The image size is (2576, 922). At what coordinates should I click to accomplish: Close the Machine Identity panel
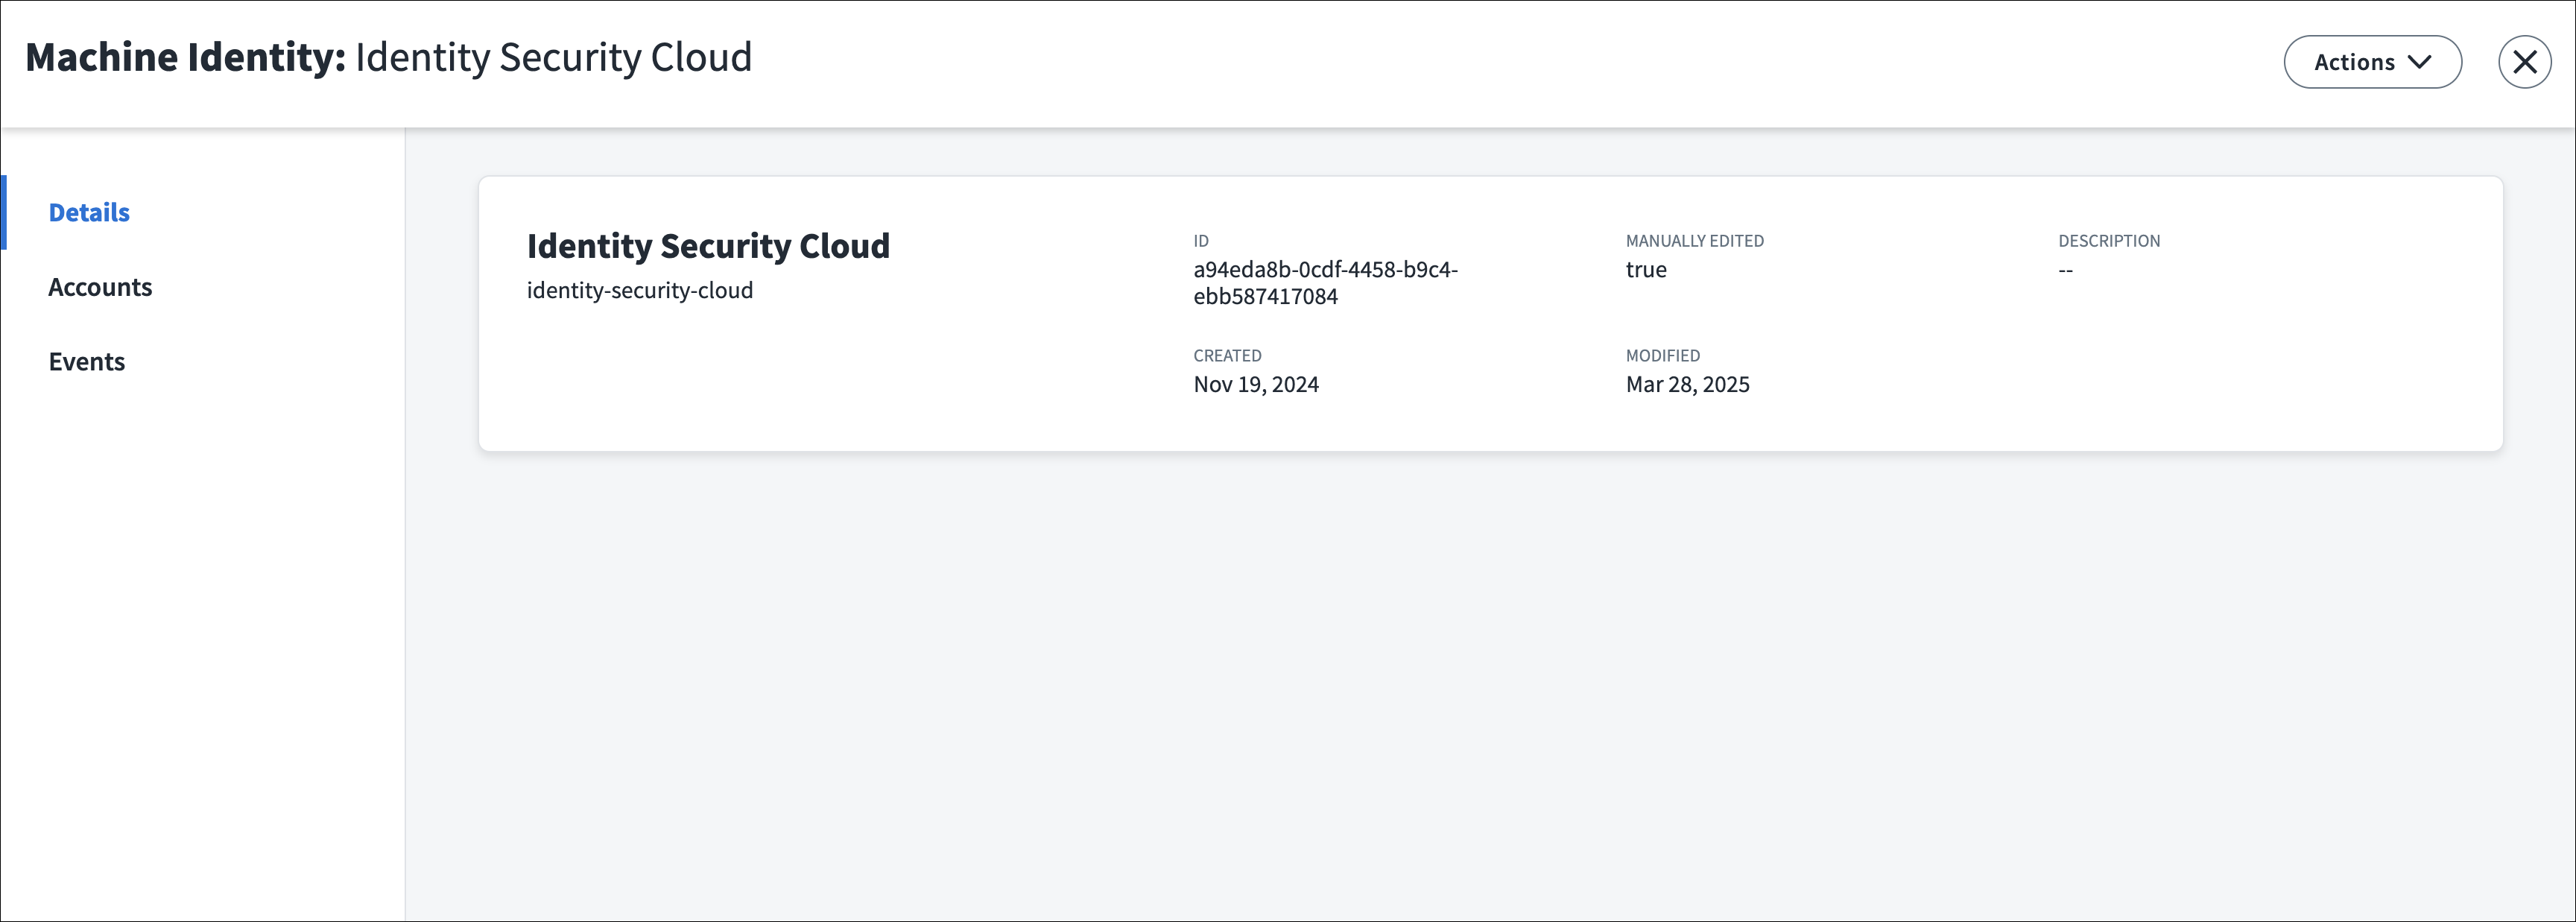2524,62
